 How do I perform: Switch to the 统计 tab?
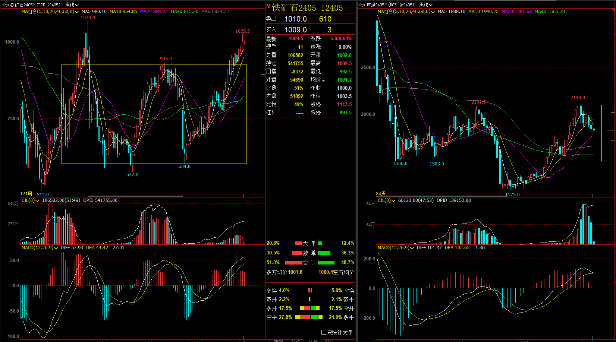coord(329,341)
